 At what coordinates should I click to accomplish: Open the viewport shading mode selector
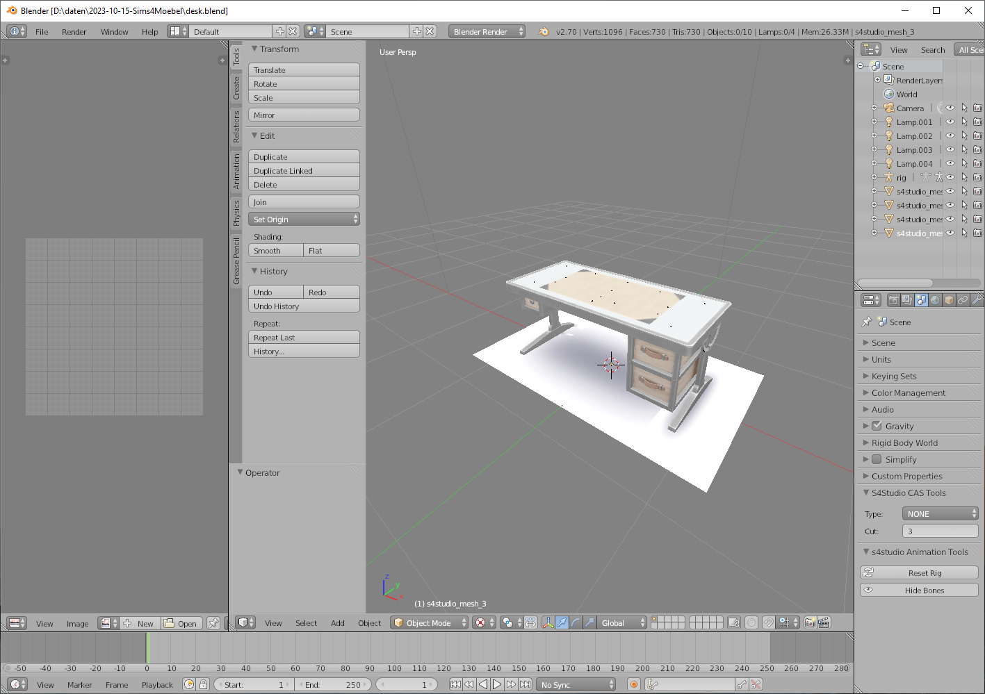click(x=484, y=622)
